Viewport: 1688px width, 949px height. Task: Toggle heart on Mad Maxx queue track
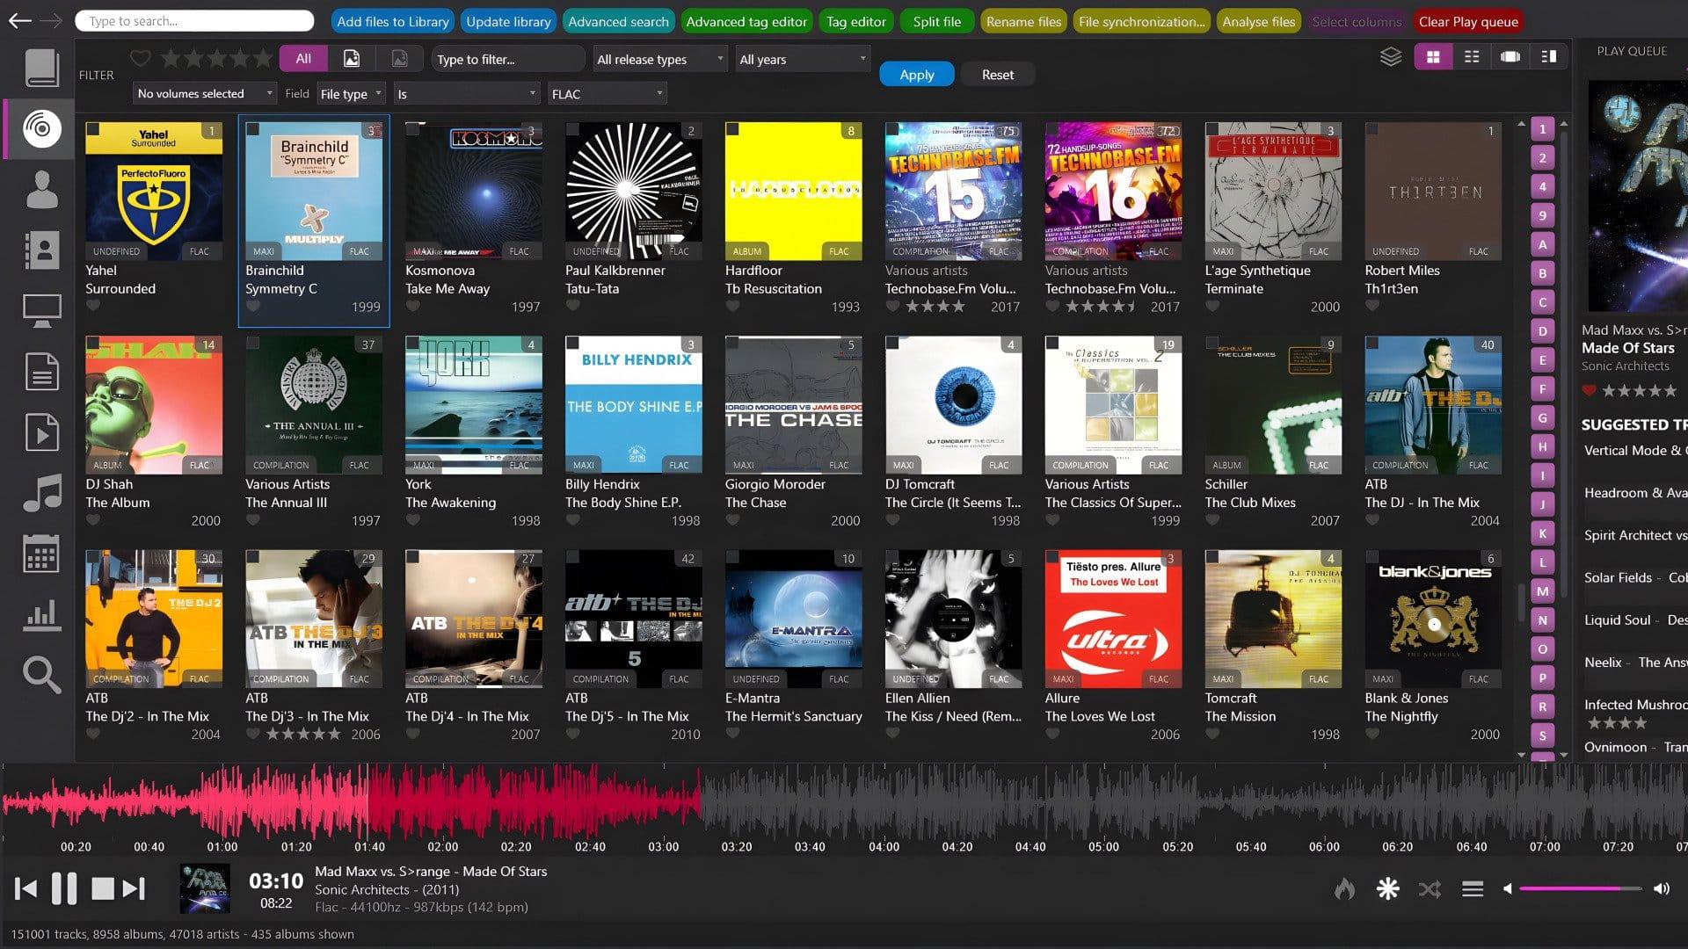pyautogui.click(x=1589, y=391)
